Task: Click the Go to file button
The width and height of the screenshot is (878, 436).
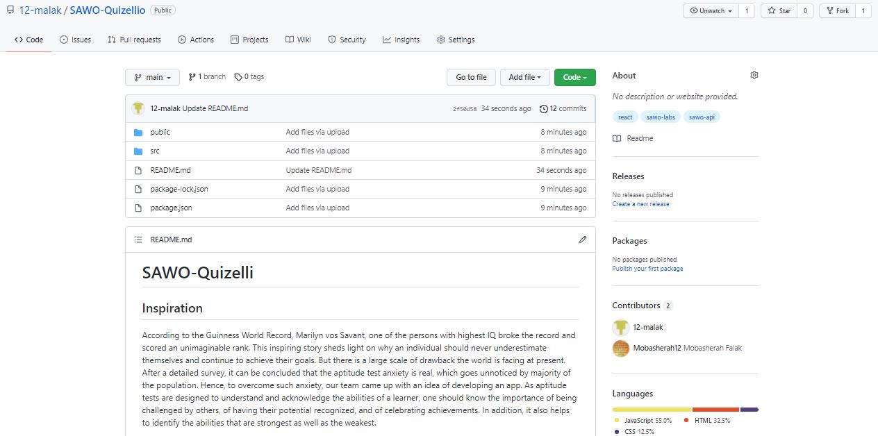Action: [471, 77]
